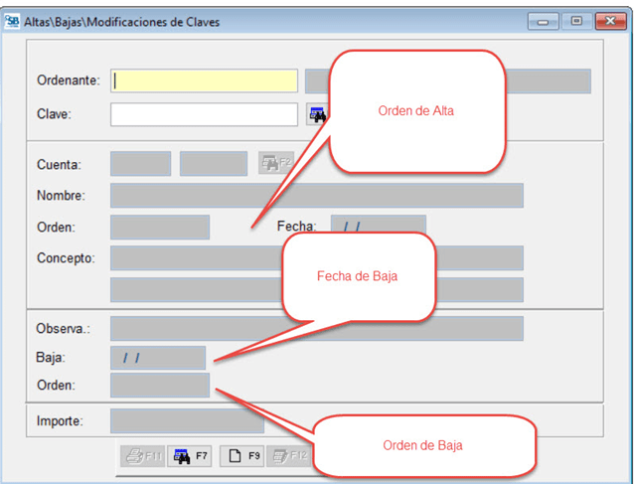Click the Nombre field
Screen dimensions: 634x484
click(x=317, y=196)
